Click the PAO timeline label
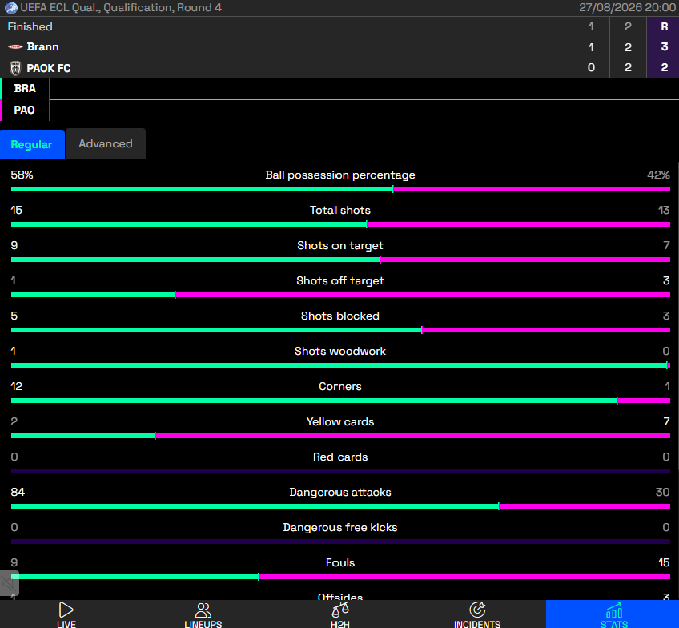The width and height of the screenshot is (679, 628). pyautogui.click(x=24, y=110)
